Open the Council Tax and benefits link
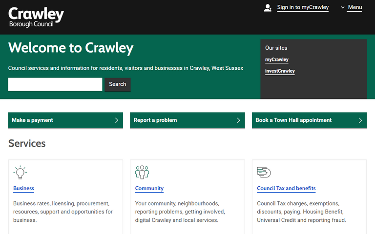This screenshot has height=234, width=375. point(286,188)
